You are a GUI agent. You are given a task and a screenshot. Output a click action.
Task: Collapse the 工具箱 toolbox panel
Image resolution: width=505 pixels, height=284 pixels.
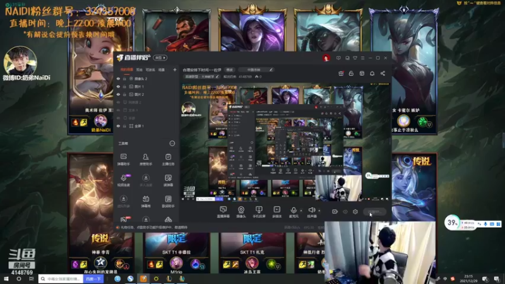point(172,143)
